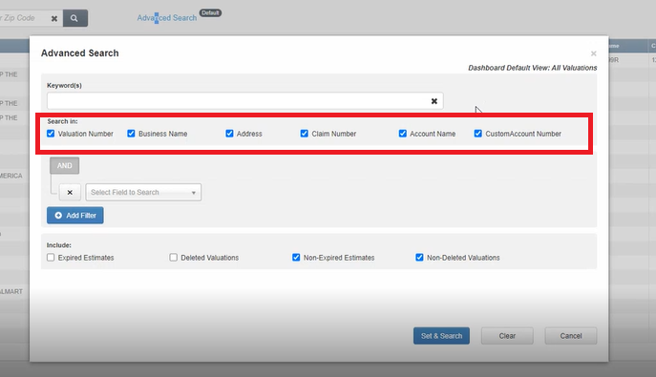Click into the Keyword(s) input field
The width and height of the screenshot is (656, 377).
(244, 101)
